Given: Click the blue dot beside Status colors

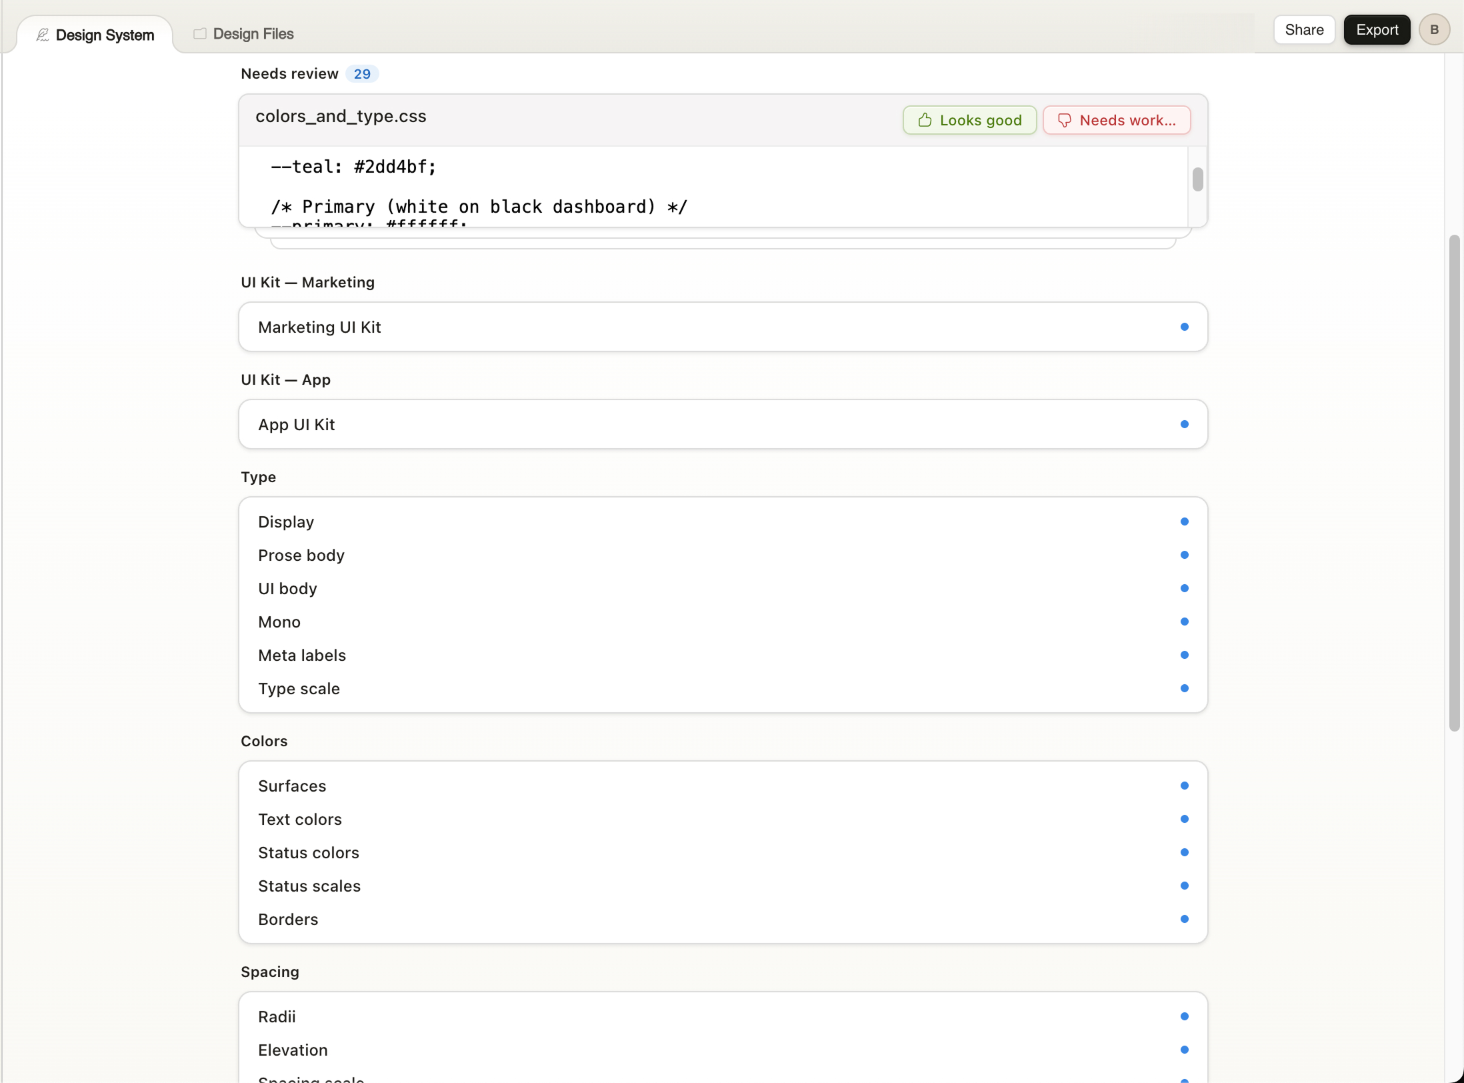Looking at the screenshot, I should tap(1184, 852).
